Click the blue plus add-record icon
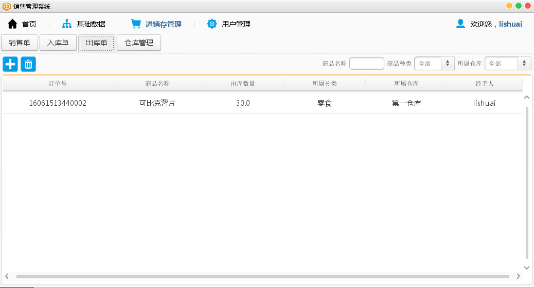534x288 pixels. (10, 64)
